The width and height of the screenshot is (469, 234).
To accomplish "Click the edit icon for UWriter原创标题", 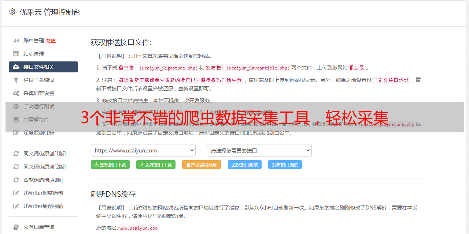I will click(16, 206).
